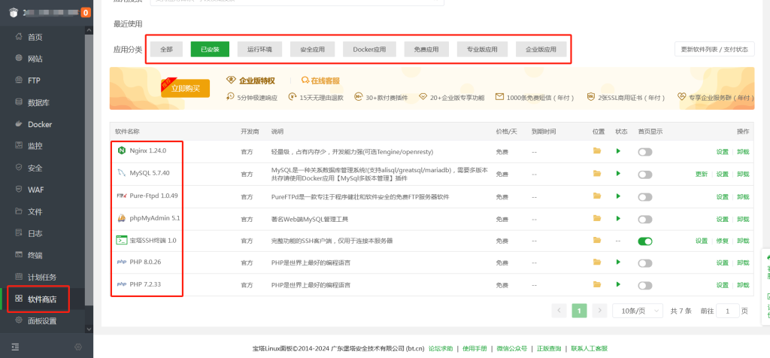Click 设置 link for PHP 8.0.26
Screen dimensions: 770x358
722,263
